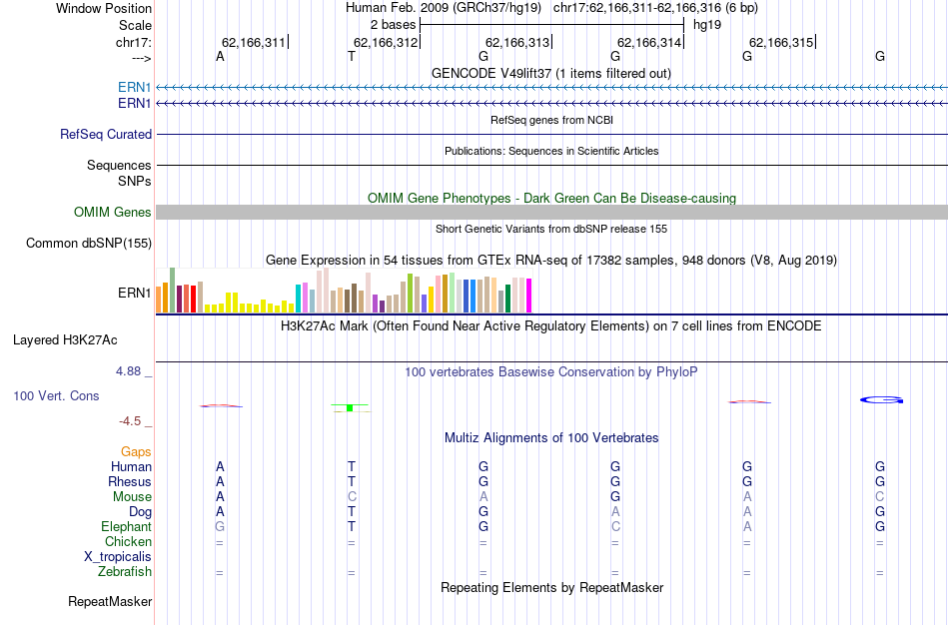The width and height of the screenshot is (949, 625).
Task: Click 'Multiz Alignments of 100 Vertebrates' title
Action: (x=551, y=437)
